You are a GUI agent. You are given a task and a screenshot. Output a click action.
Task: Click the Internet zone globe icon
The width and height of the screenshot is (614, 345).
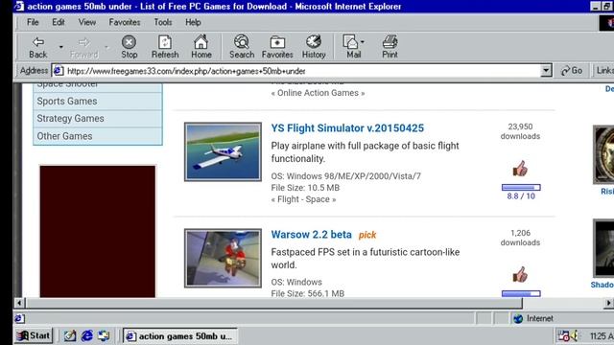518,318
